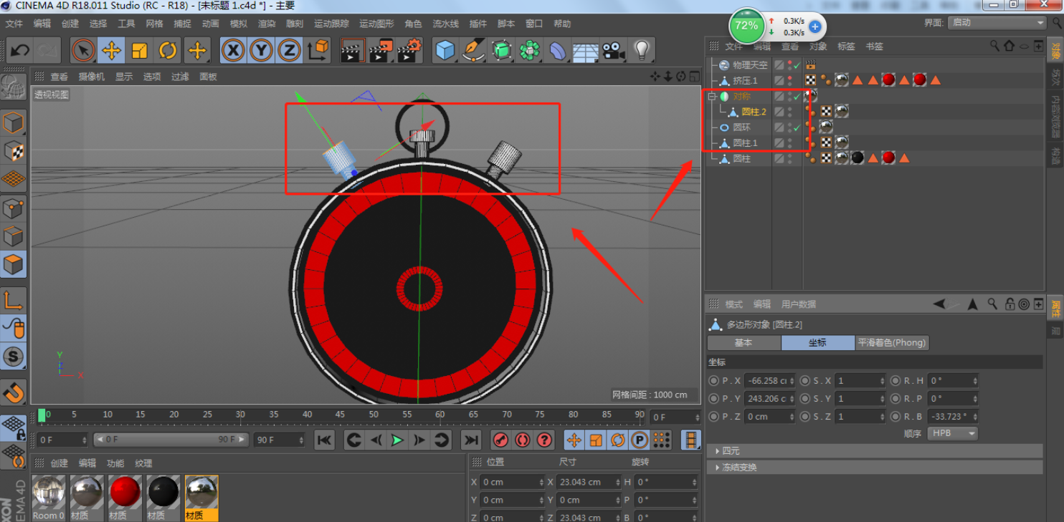Toggle the Z axis lock
Viewport: 1064px width, 522px height.
(x=289, y=51)
